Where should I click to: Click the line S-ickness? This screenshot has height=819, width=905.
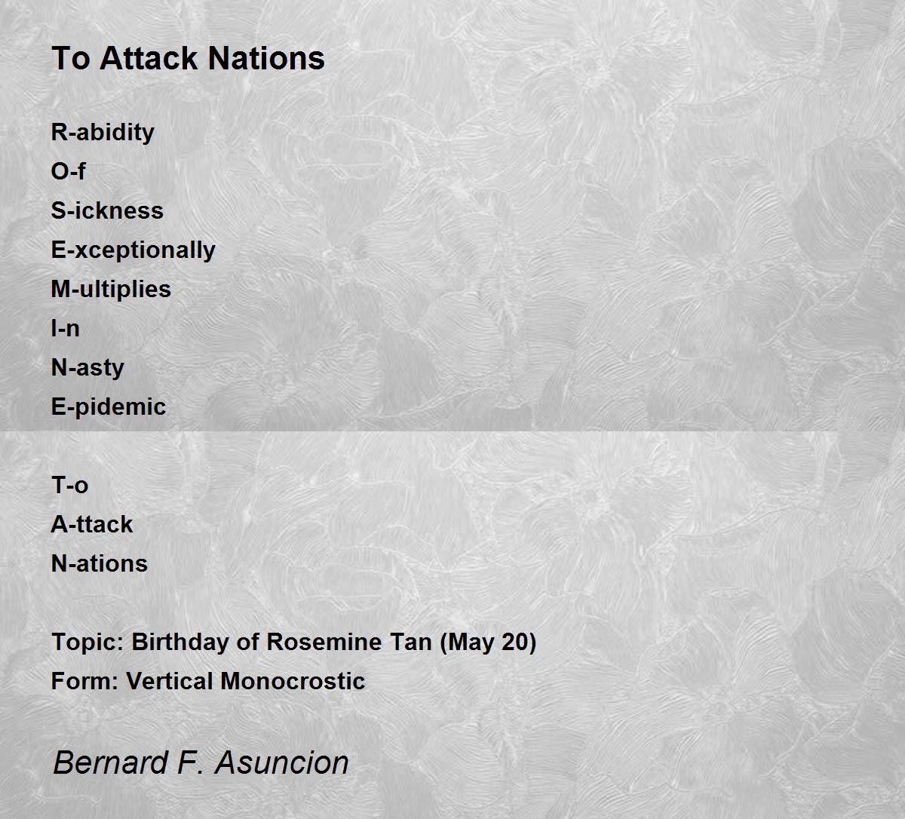pyautogui.click(x=107, y=210)
